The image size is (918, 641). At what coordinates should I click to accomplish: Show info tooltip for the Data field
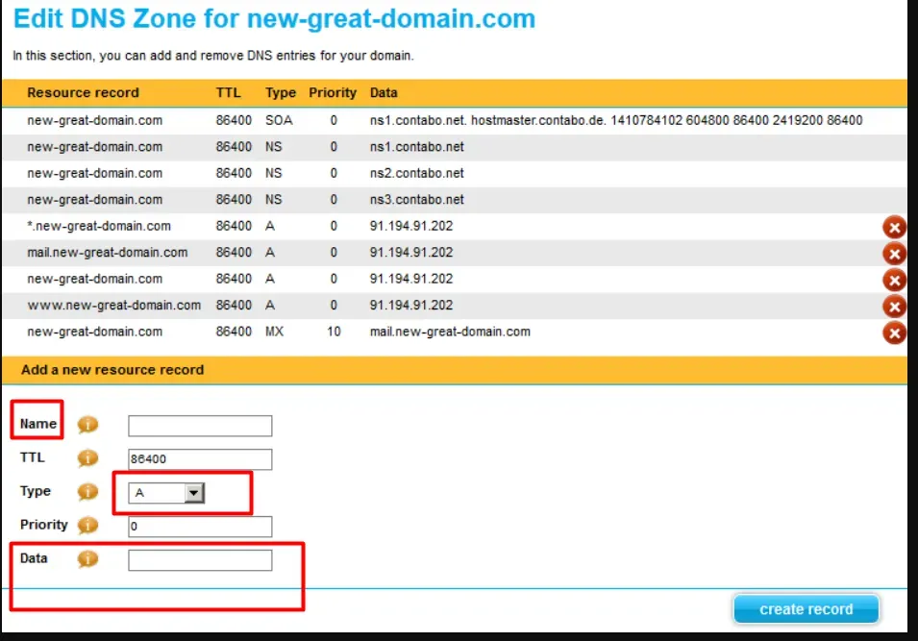point(87,559)
